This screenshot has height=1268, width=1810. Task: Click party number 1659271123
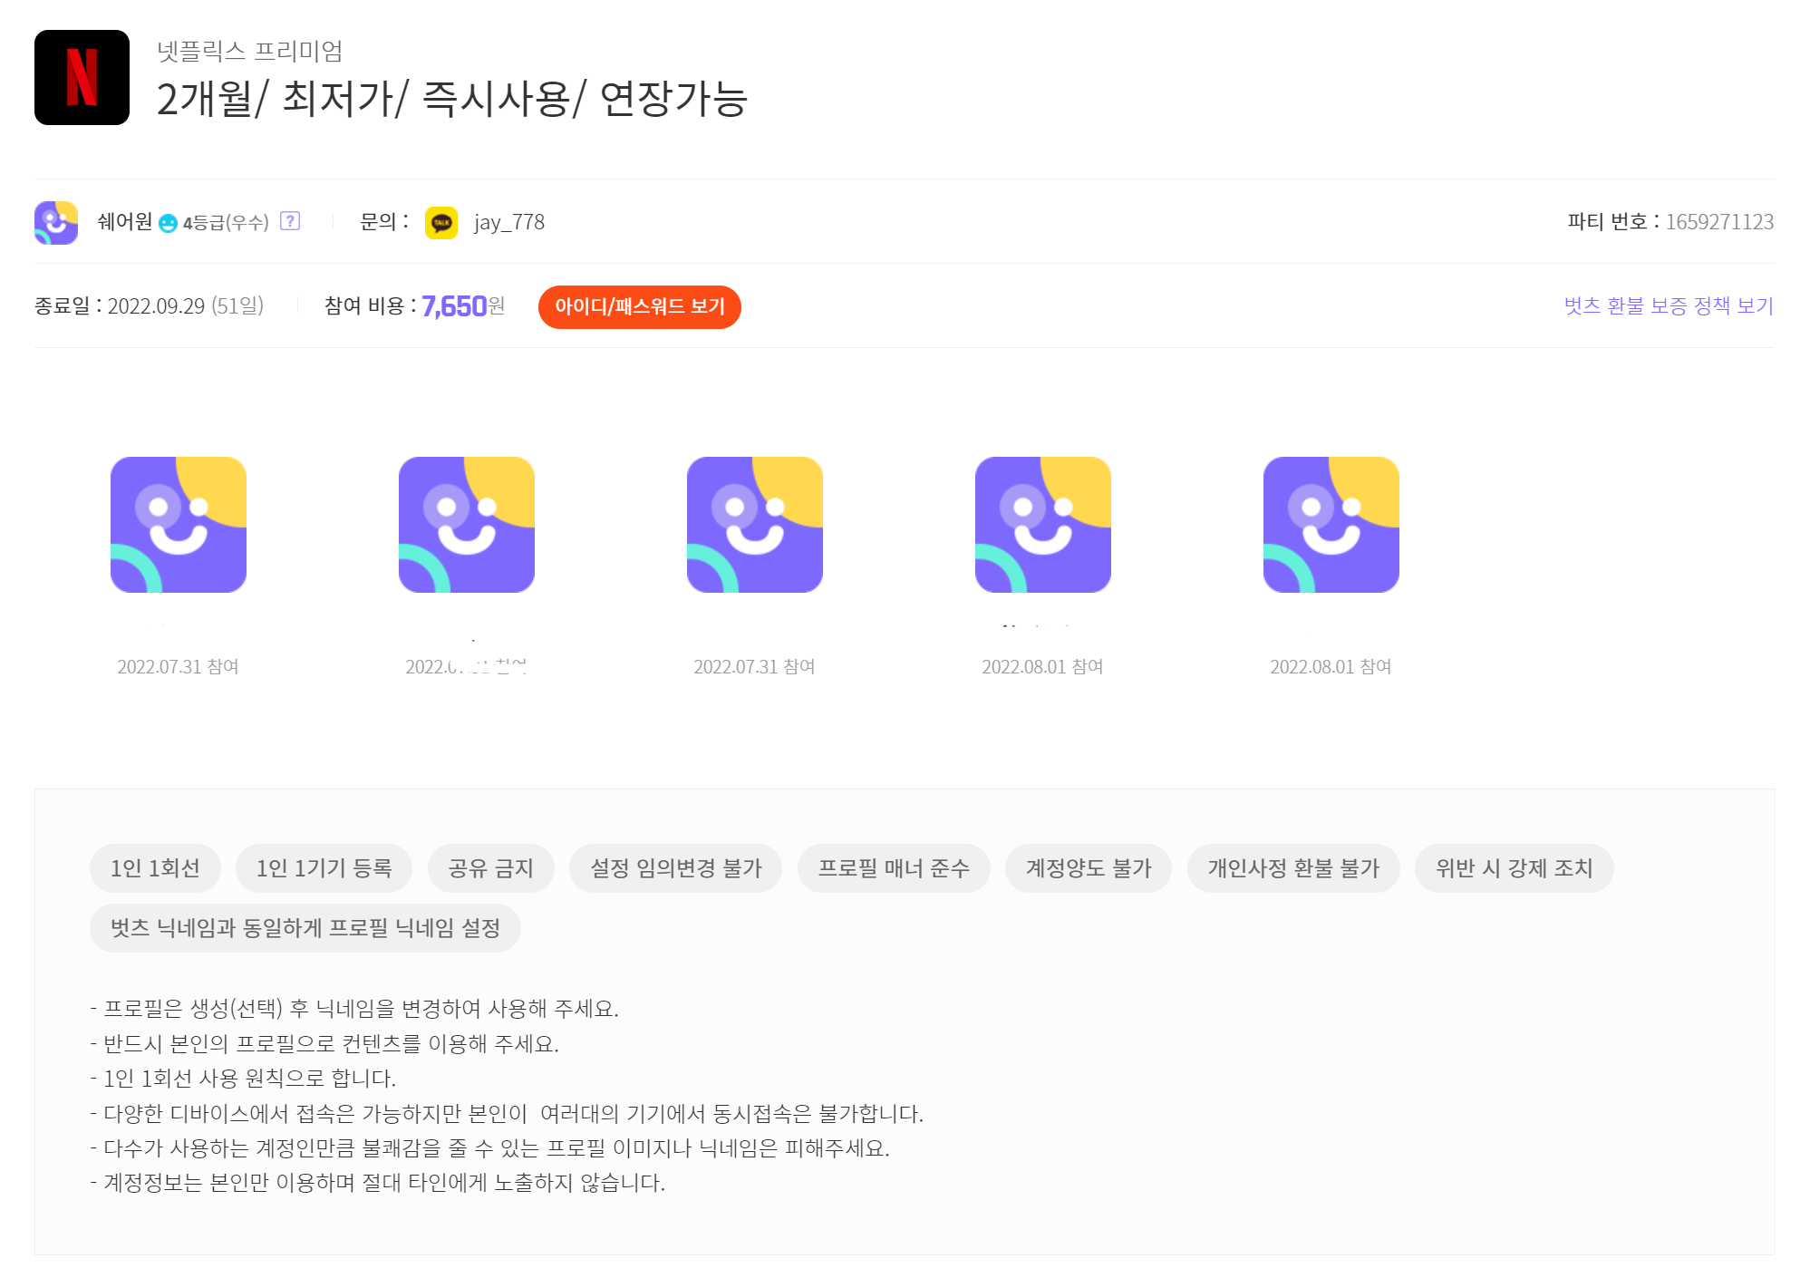(x=1719, y=222)
